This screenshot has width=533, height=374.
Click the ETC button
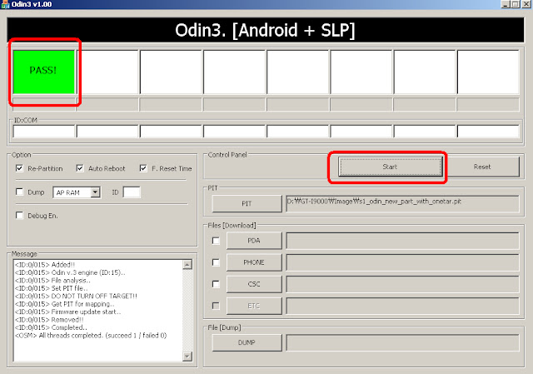(x=254, y=306)
